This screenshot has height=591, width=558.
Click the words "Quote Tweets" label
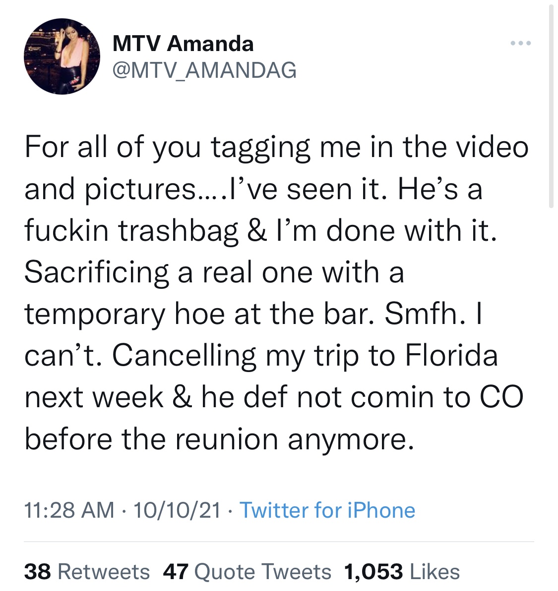tap(262, 572)
